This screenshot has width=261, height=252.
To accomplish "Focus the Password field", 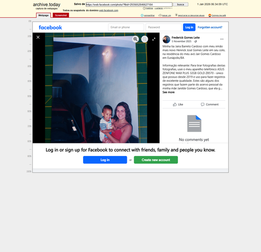I will point(163,27).
